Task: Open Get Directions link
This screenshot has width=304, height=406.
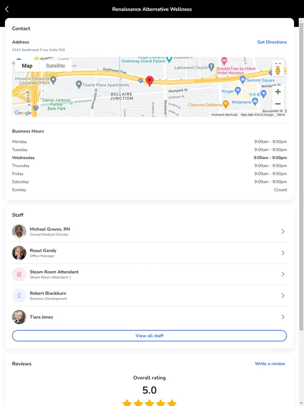Action: 272,42
